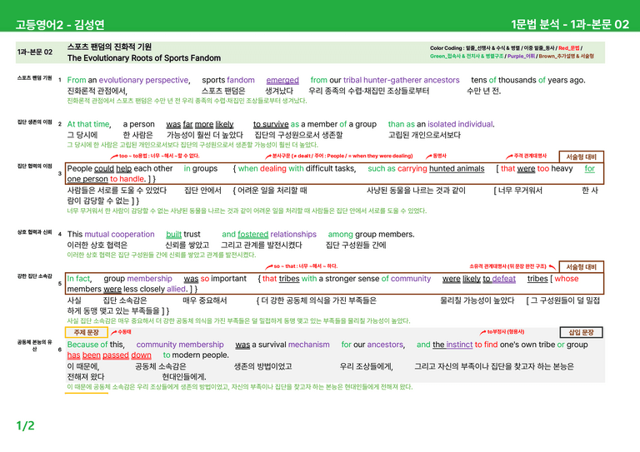Image resolution: width=640 pixels, height=452 pixels.
Task: Click the '서술형 대비' box above sentence 5
Action: [x=581, y=267]
